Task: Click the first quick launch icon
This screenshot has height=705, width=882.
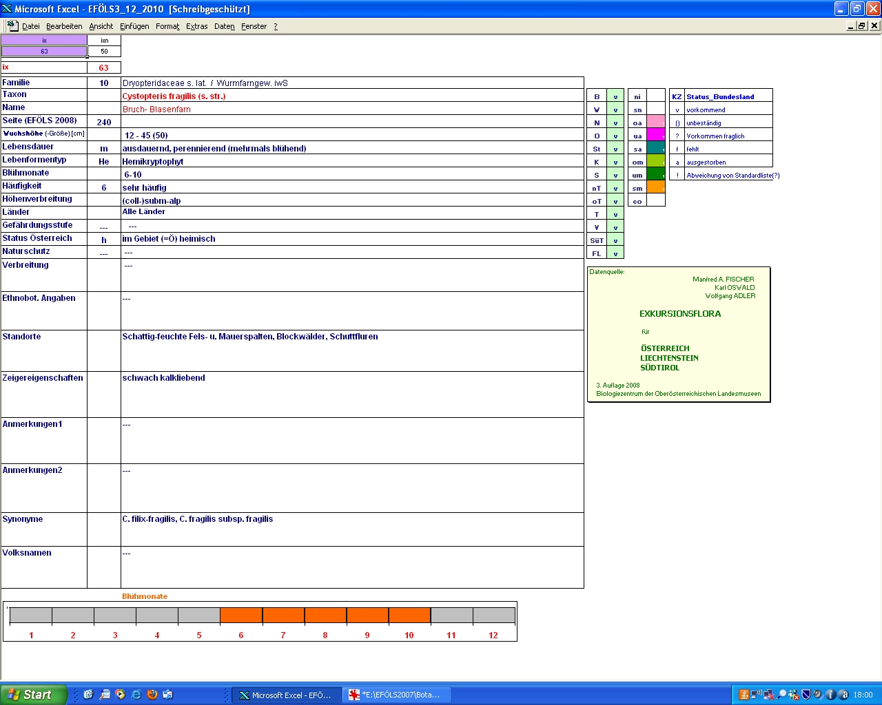Action: [88, 695]
